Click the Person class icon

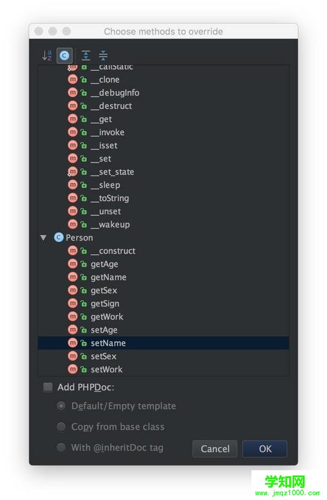(59, 237)
